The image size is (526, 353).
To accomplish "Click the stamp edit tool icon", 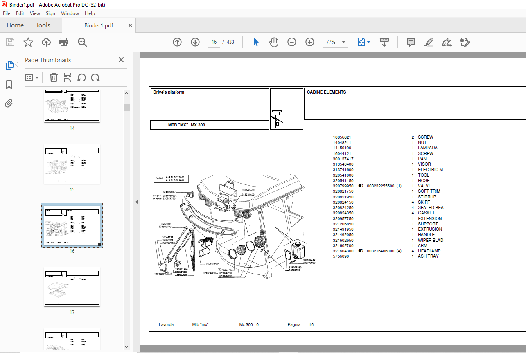I will pos(465,42).
